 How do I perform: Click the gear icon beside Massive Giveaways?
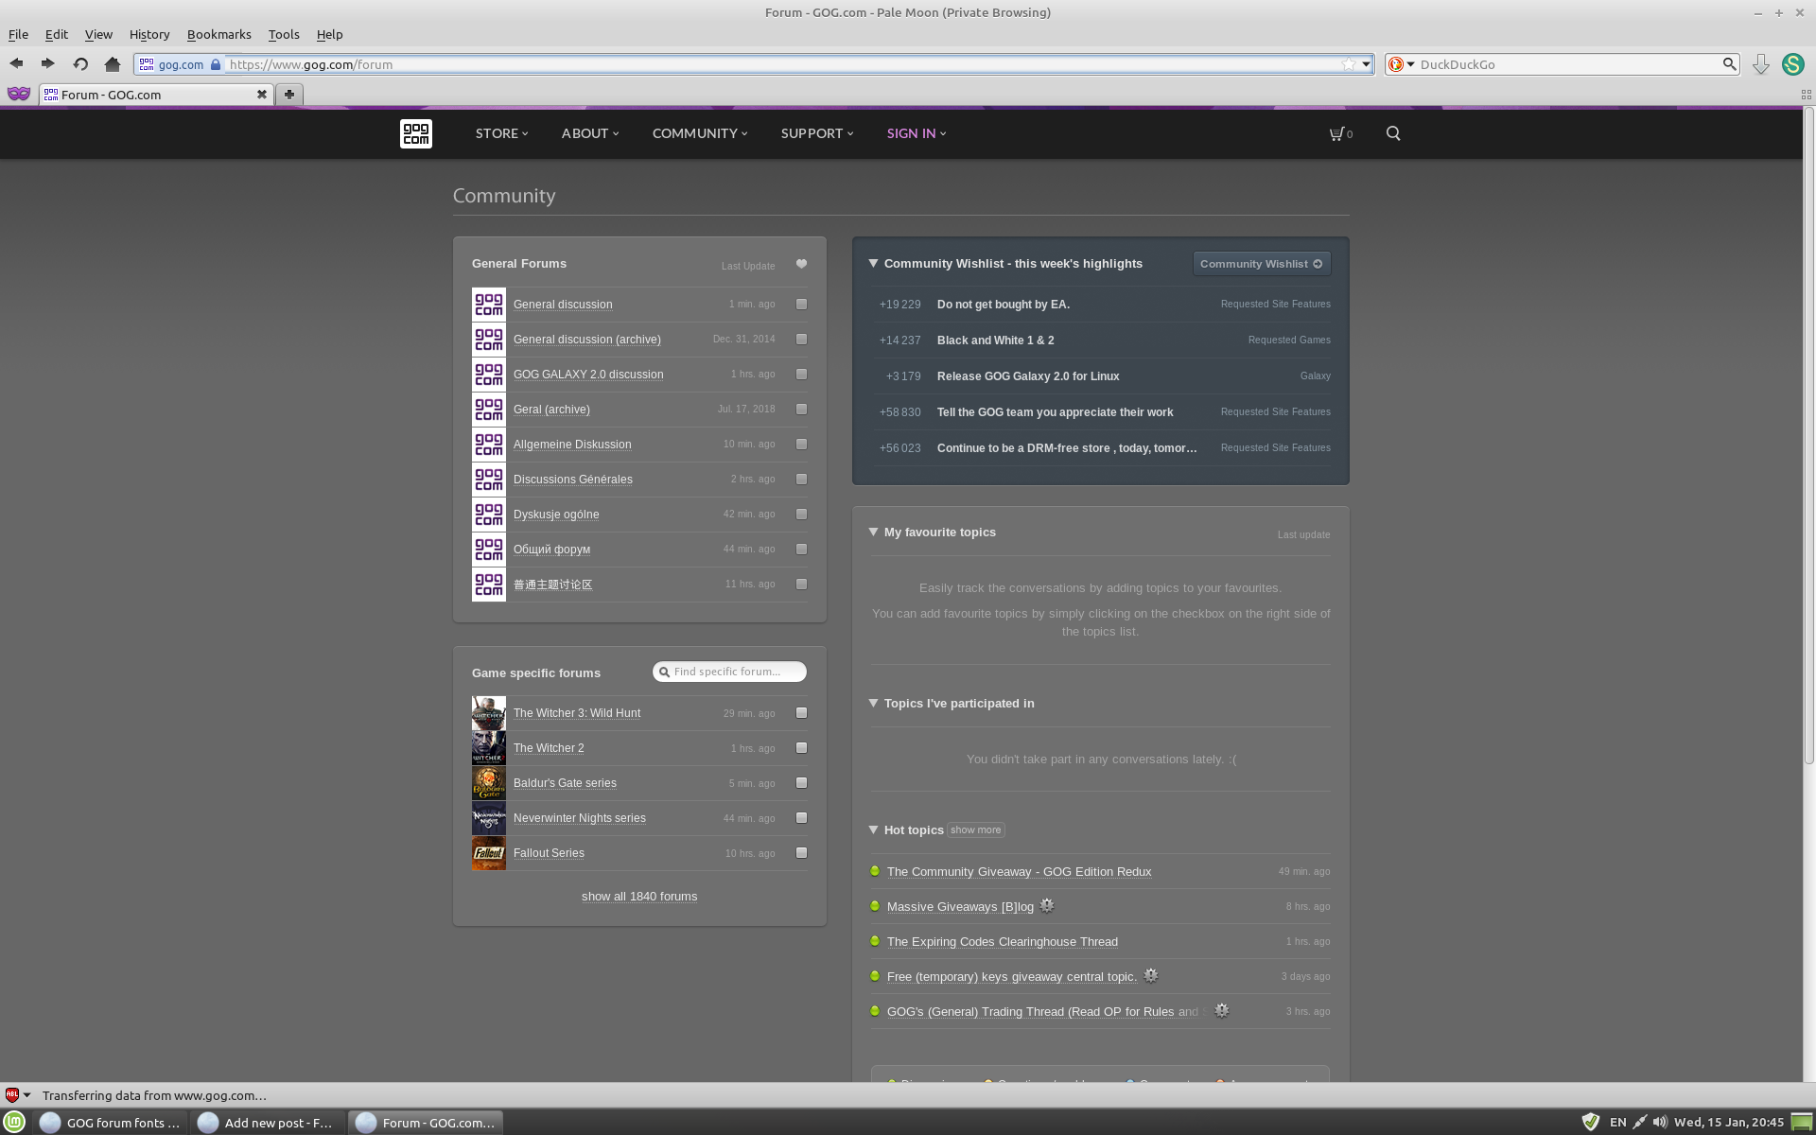(x=1047, y=905)
